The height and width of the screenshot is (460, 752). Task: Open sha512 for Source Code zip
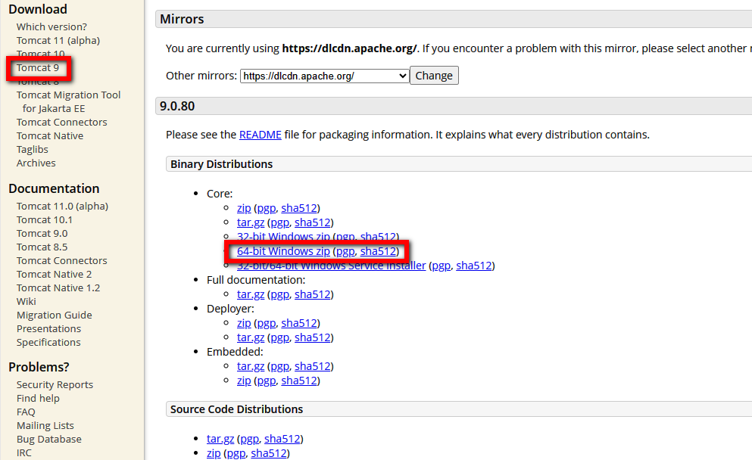[x=269, y=452]
